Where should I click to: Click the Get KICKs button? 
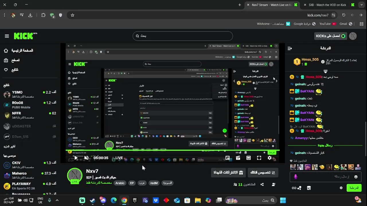point(331,36)
